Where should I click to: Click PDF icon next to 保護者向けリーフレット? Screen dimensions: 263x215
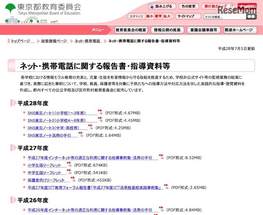coord(73,179)
